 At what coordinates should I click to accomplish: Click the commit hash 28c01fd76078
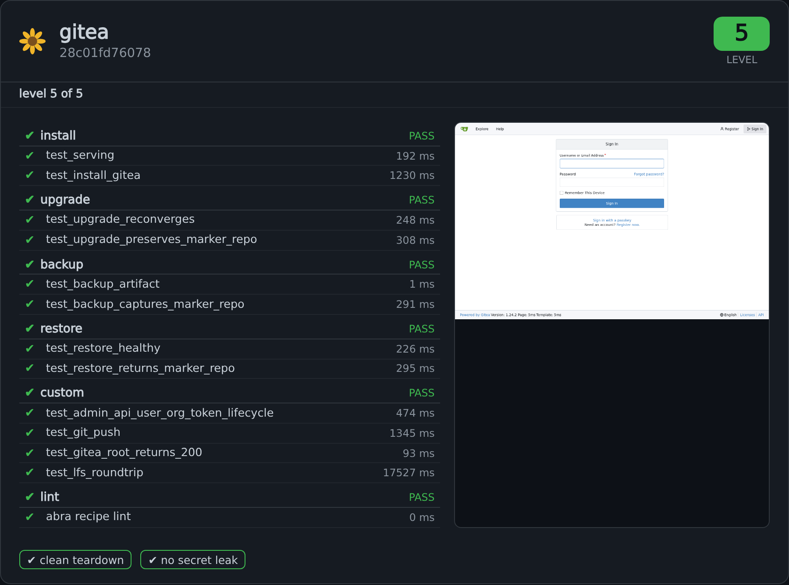pos(105,53)
